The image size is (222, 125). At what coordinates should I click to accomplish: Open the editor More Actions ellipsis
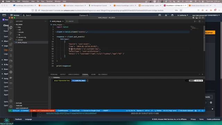pos(203,21)
